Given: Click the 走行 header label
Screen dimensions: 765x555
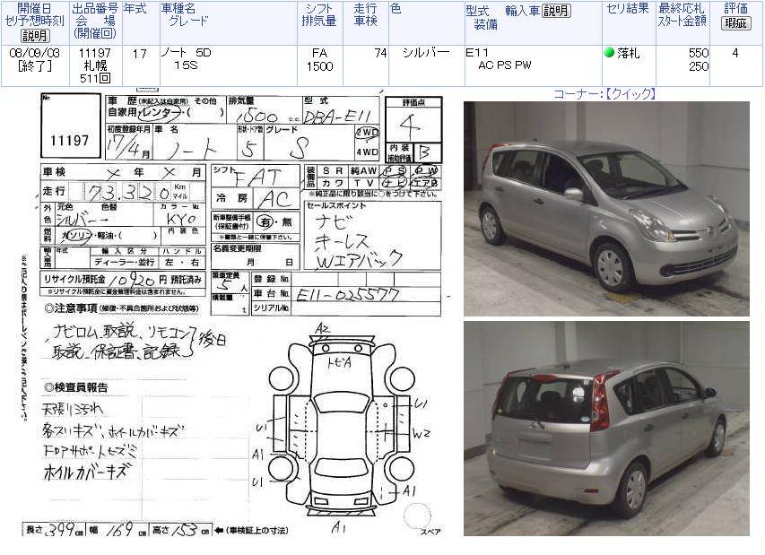Looking at the screenshot, I should point(365,8).
